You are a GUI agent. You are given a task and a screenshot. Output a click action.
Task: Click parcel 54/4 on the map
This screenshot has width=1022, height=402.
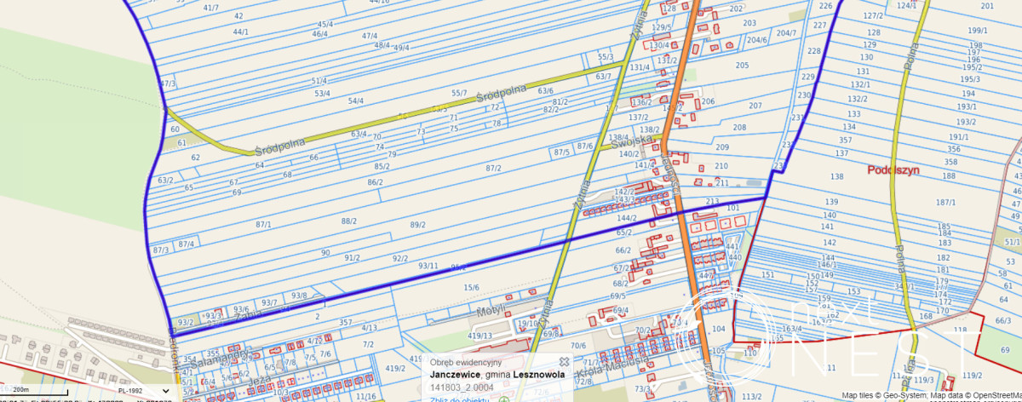click(356, 100)
